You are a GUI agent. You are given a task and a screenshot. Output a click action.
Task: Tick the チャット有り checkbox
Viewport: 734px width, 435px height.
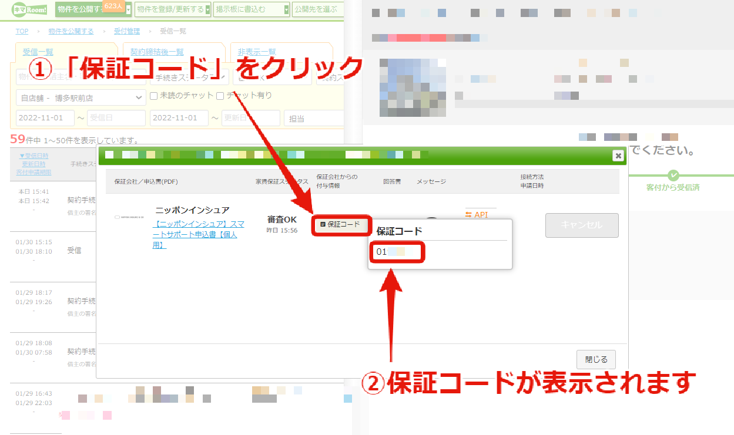pos(220,96)
